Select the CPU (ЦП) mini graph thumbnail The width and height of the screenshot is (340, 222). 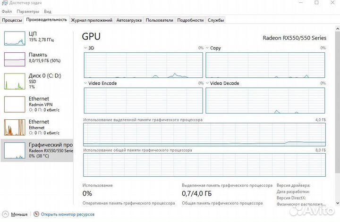pyautogui.click(x=15, y=38)
